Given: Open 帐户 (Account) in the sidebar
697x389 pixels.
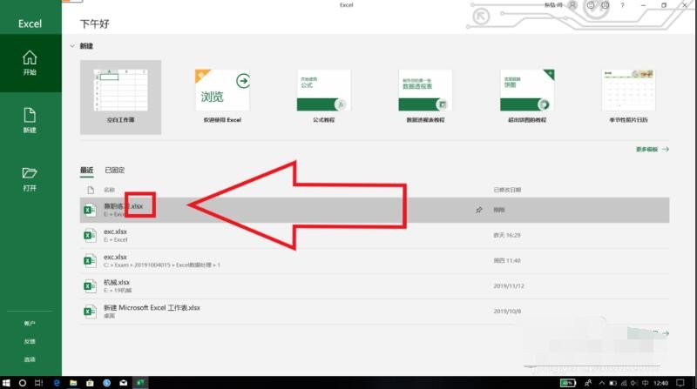Looking at the screenshot, I should [30, 324].
